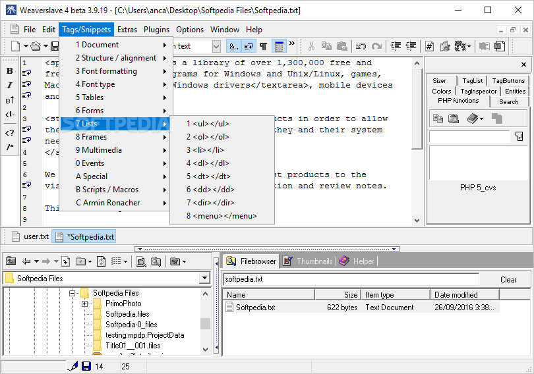Viewport: 534px width, 374px height.
Task: Switch to the Thumbnails tab
Action: [x=308, y=261]
